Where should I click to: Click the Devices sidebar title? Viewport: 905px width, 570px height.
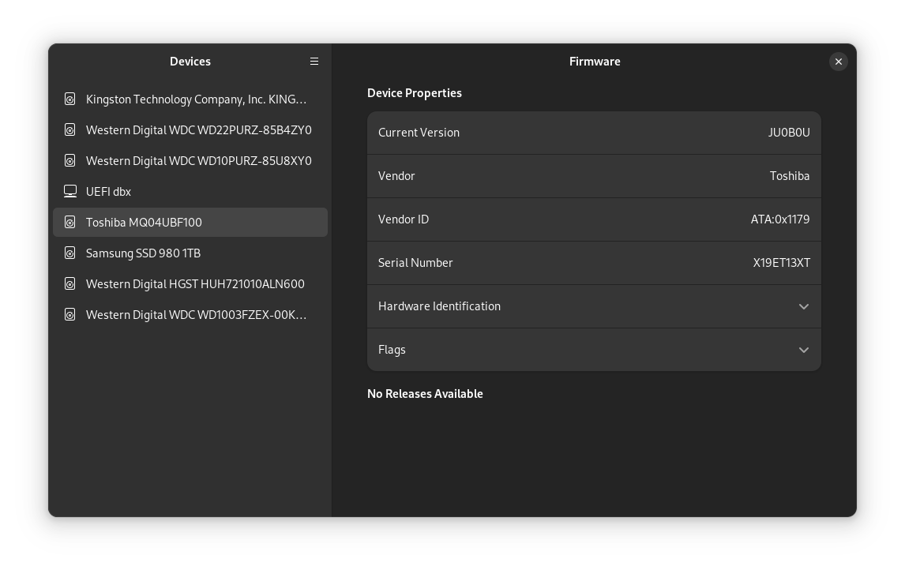coord(190,61)
